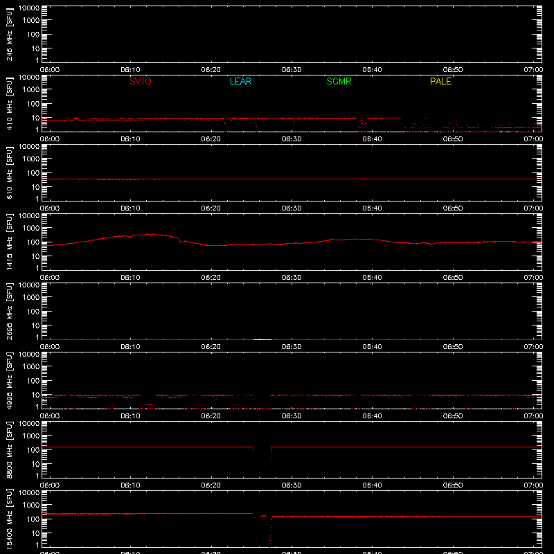Select the 610 MHz [SFU] axis title
Image resolution: width=554 pixels, height=554 pixels.
(9, 172)
